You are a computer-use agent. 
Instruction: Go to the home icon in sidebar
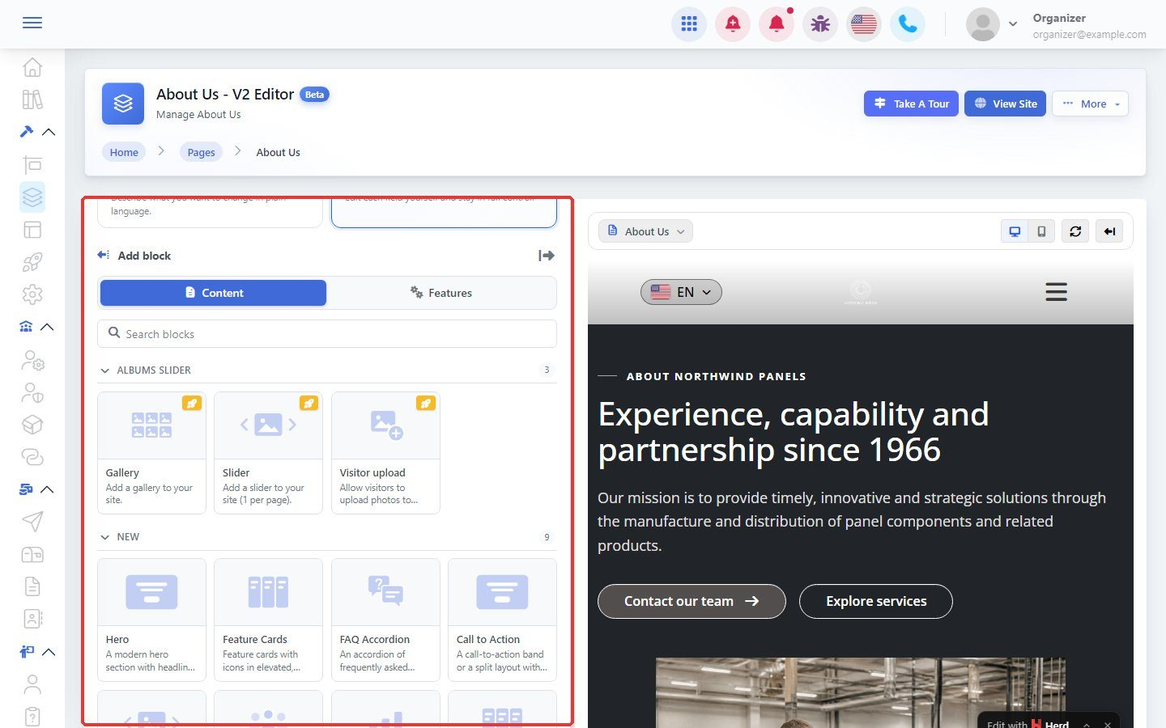[x=32, y=66]
